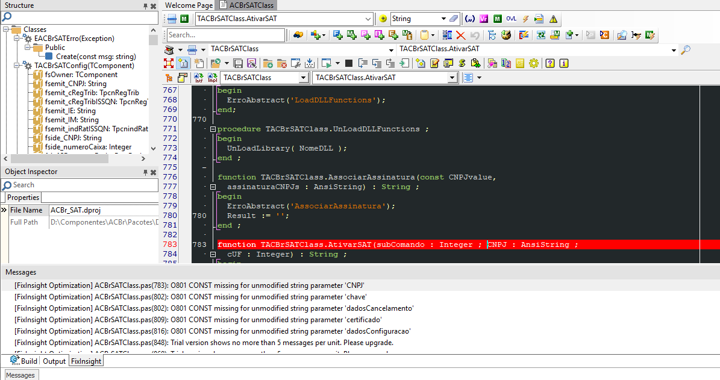Click the '12' numbering icon

(506, 63)
